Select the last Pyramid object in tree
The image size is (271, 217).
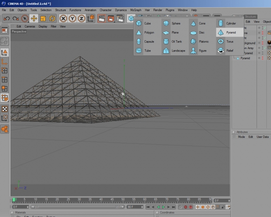pos(245,58)
